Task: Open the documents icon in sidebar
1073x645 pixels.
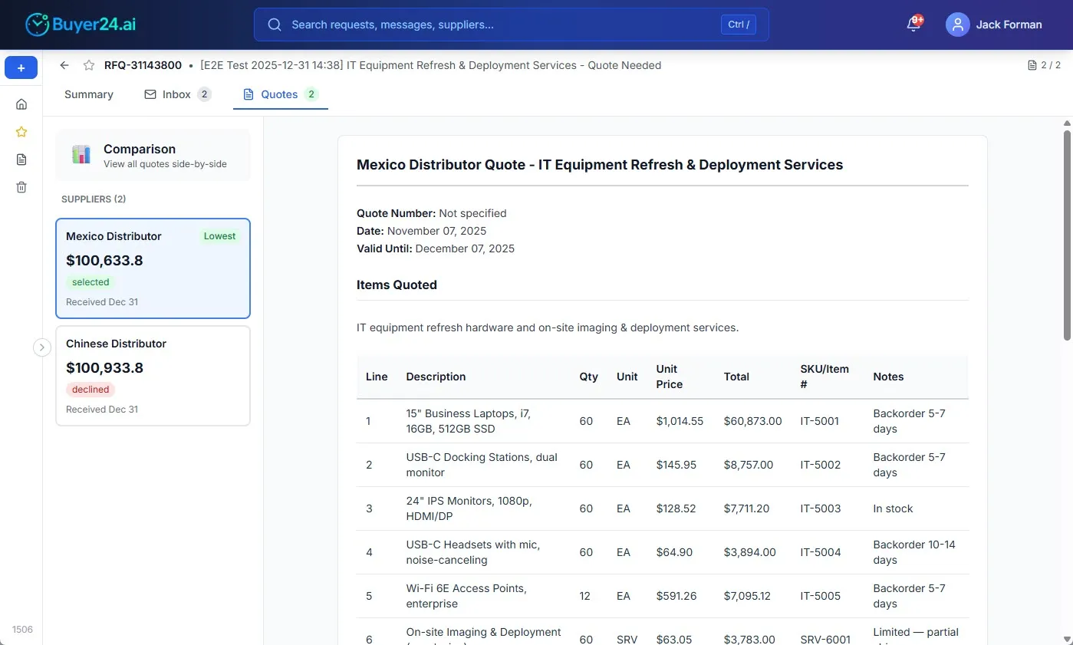Action: click(x=21, y=160)
